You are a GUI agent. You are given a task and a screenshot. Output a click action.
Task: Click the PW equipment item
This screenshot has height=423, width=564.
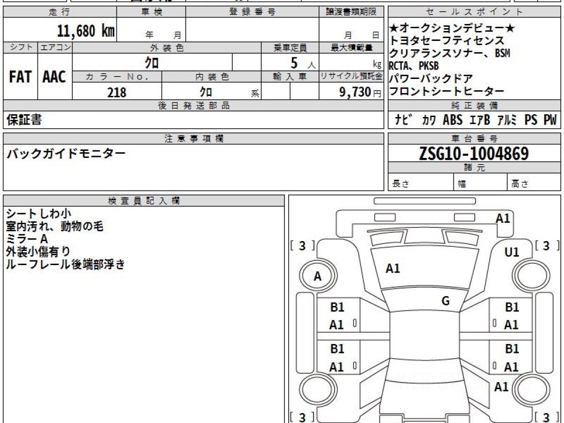point(550,120)
